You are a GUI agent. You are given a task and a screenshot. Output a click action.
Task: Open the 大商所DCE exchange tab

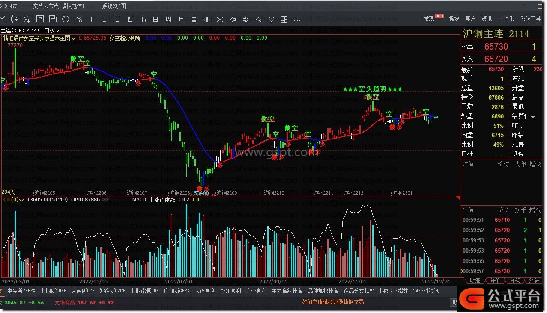(83, 291)
